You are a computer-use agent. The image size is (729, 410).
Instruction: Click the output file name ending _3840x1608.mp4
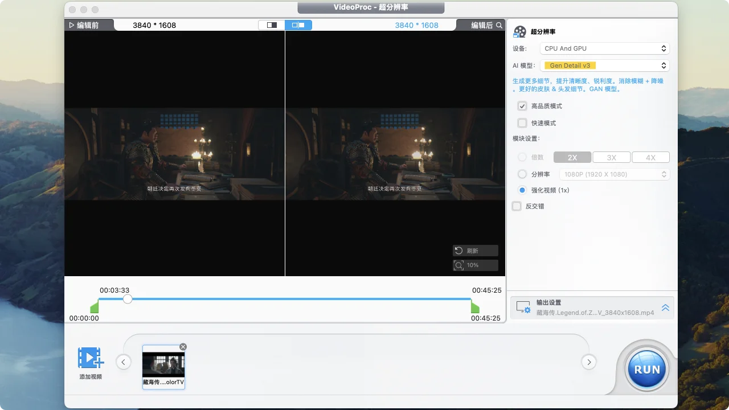point(595,313)
